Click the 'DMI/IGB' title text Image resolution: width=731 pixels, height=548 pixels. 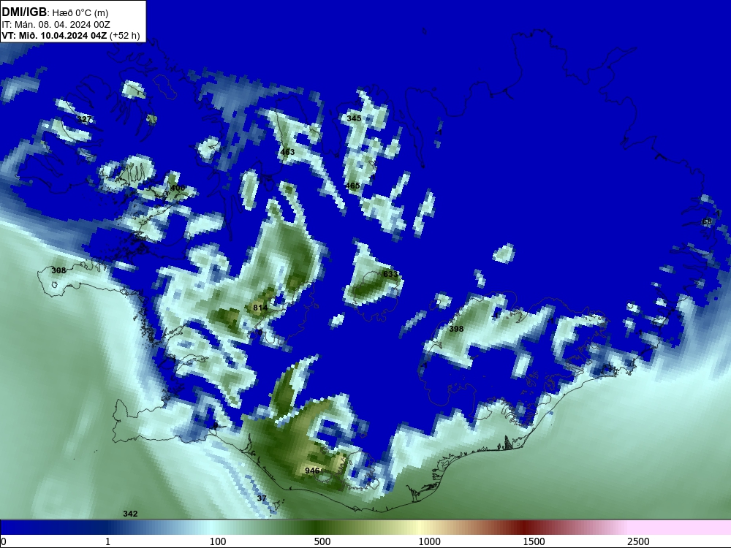(24, 12)
